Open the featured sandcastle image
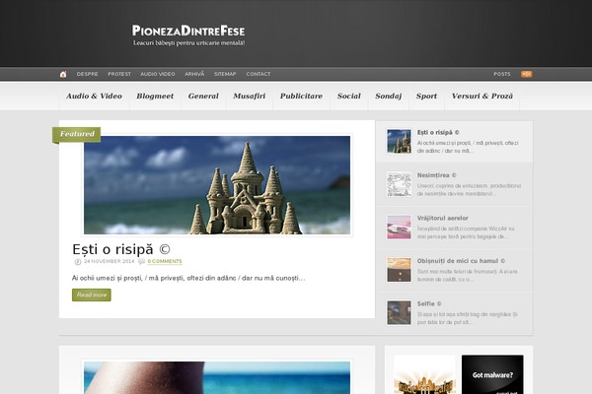Image resolution: width=592 pixels, height=394 pixels. coord(217,185)
